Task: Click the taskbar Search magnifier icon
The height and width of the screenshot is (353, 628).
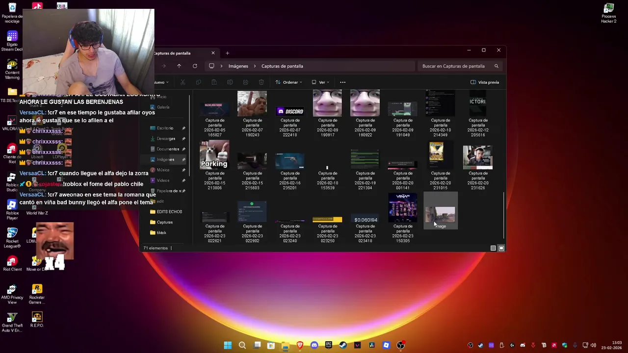Action: tap(242, 345)
